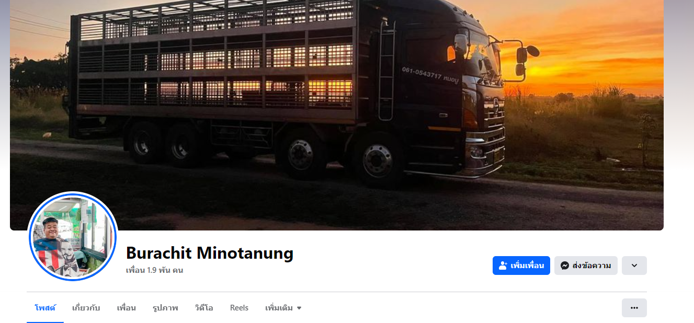Click the Messenger icon beside ส่งข้อความ
The image size is (694, 323).
tap(565, 266)
